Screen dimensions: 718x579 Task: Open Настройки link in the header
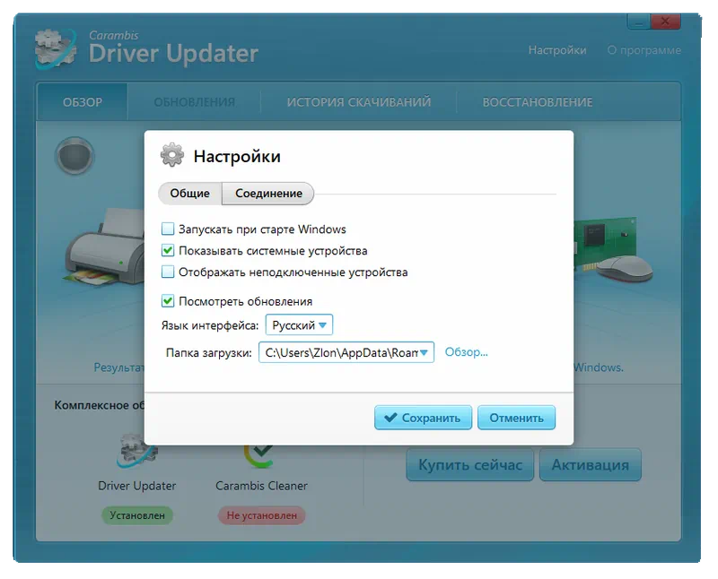click(x=557, y=50)
